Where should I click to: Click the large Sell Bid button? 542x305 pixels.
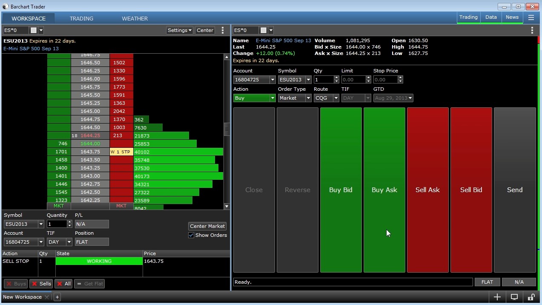471,190
